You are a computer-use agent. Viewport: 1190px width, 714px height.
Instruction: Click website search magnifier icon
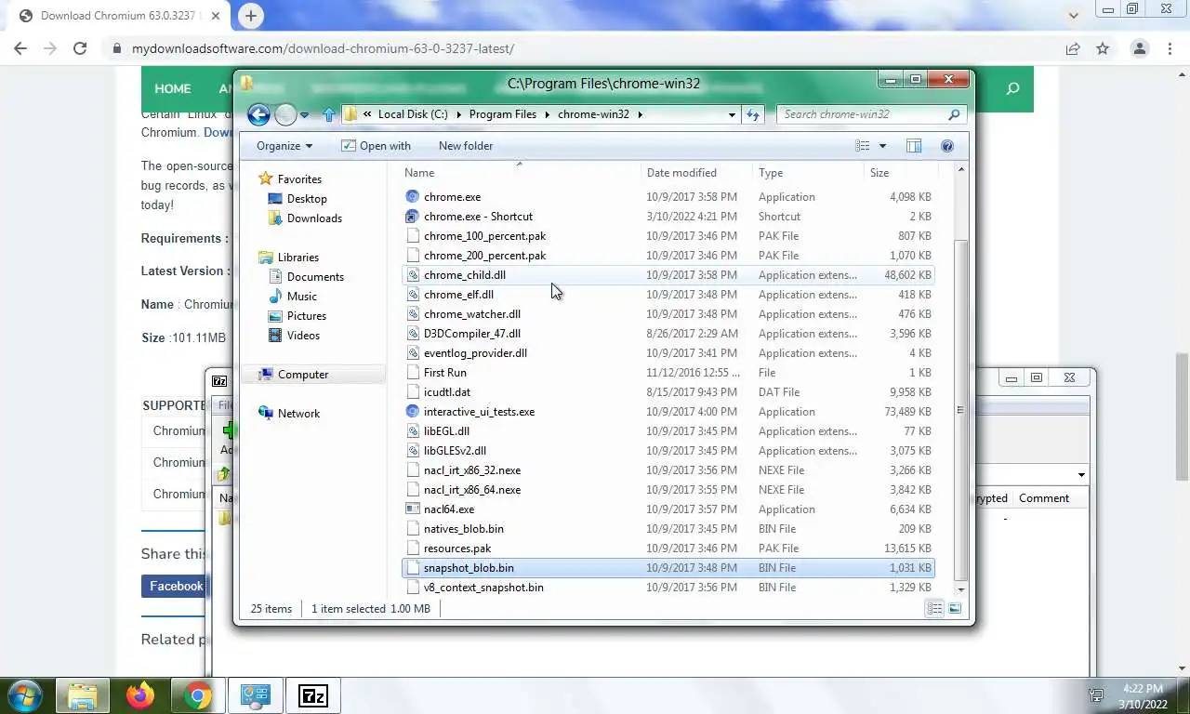point(1012,88)
